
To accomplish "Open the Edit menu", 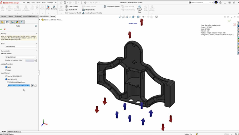I will [x=28, y=3].
